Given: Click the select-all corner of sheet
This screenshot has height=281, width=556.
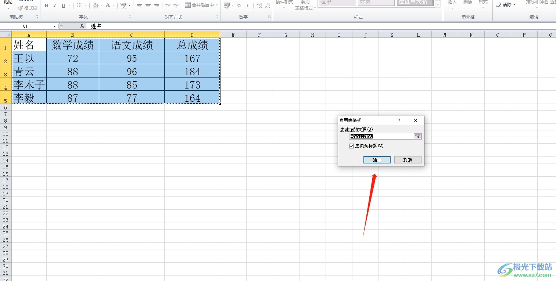Looking at the screenshot, I should click(x=6, y=35).
